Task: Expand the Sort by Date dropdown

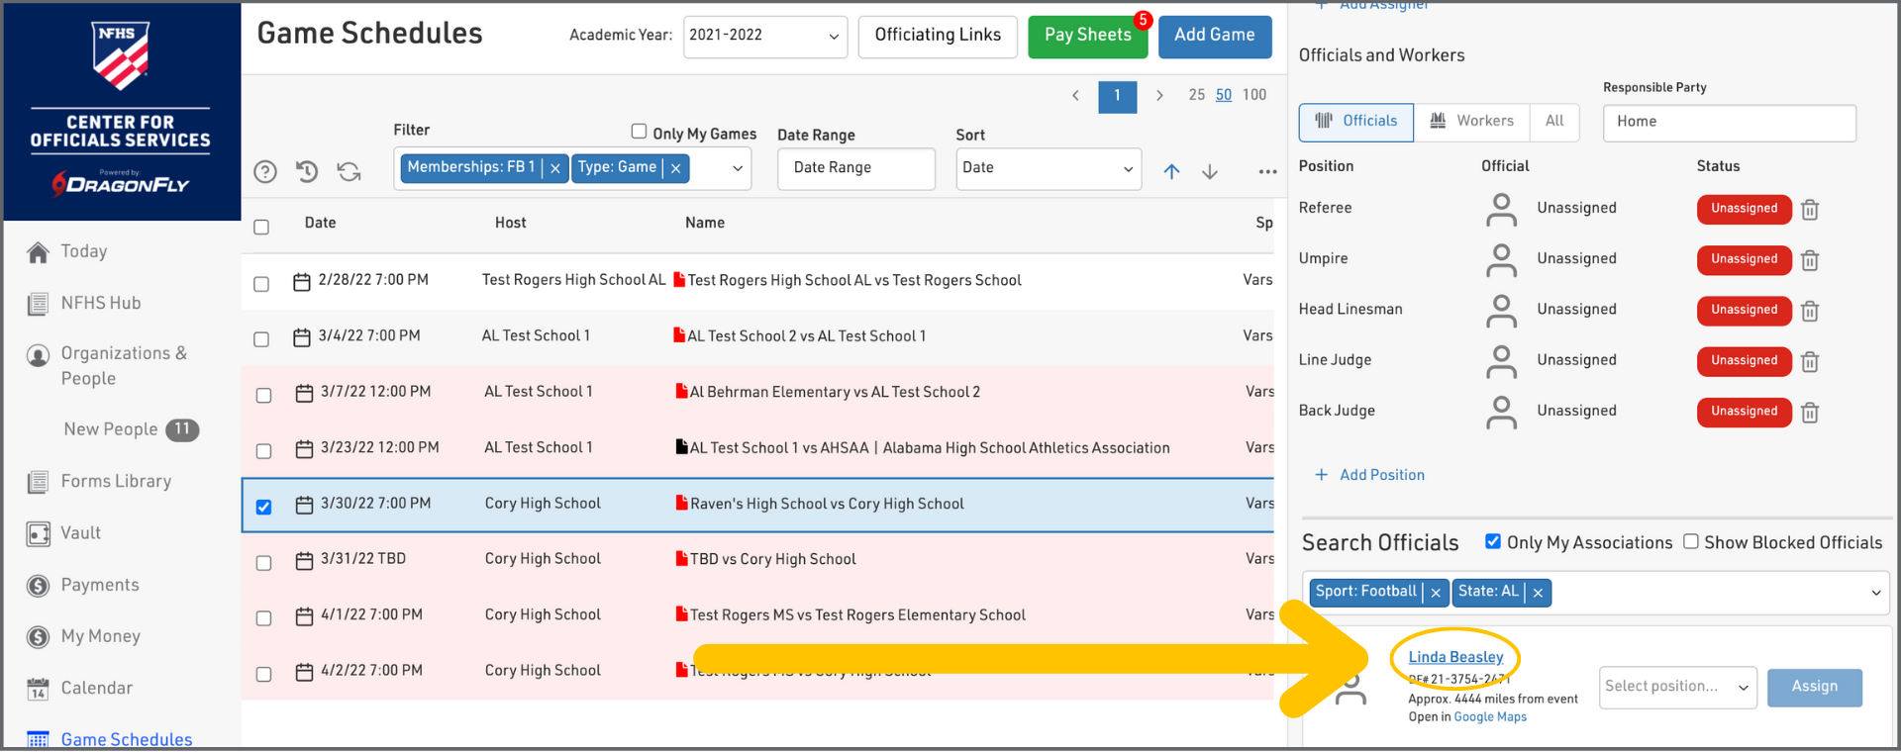Action: point(1048,168)
